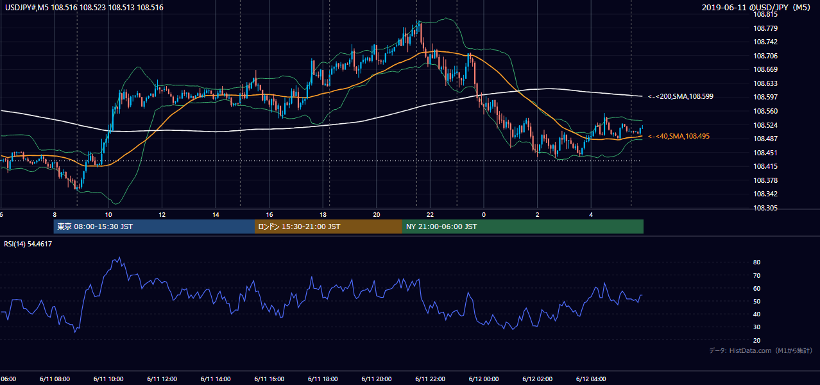The width and height of the screenshot is (820, 385).
Task: Click hour 14 on the price chart axis
Action: pos(216,215)
